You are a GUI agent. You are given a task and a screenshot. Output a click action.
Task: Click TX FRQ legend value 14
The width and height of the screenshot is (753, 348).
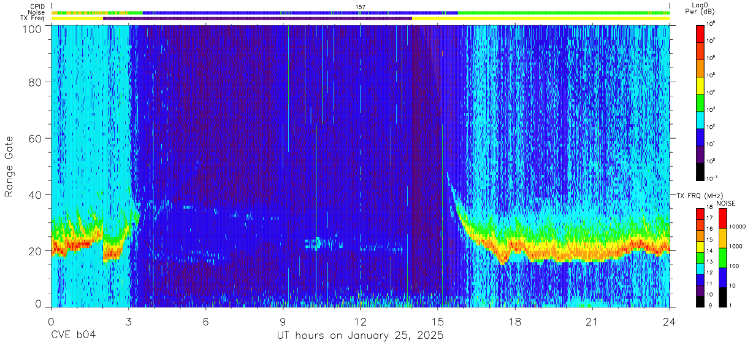pyautogui.click(x=711, y=250)
